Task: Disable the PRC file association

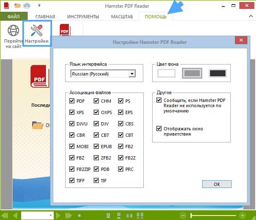Action: 120,169
